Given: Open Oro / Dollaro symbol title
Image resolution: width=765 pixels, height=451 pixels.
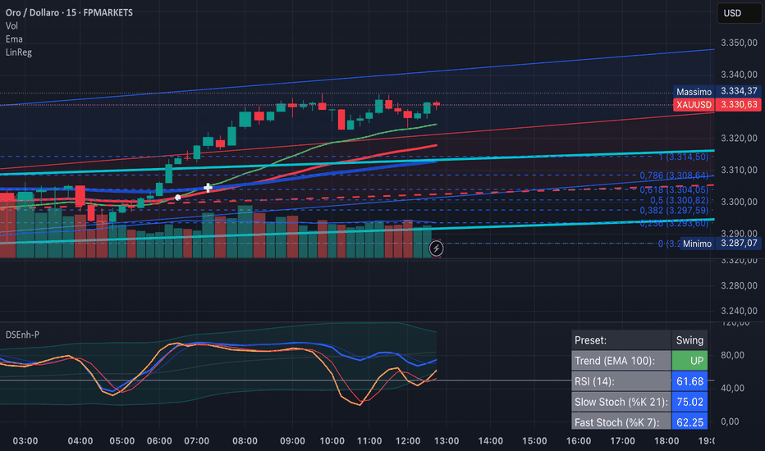Looking at the screenshot, I should tap(69, 12).
